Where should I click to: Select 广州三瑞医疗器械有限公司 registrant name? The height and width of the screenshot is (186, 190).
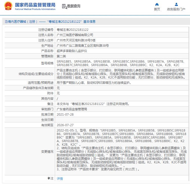pos(75,35)
